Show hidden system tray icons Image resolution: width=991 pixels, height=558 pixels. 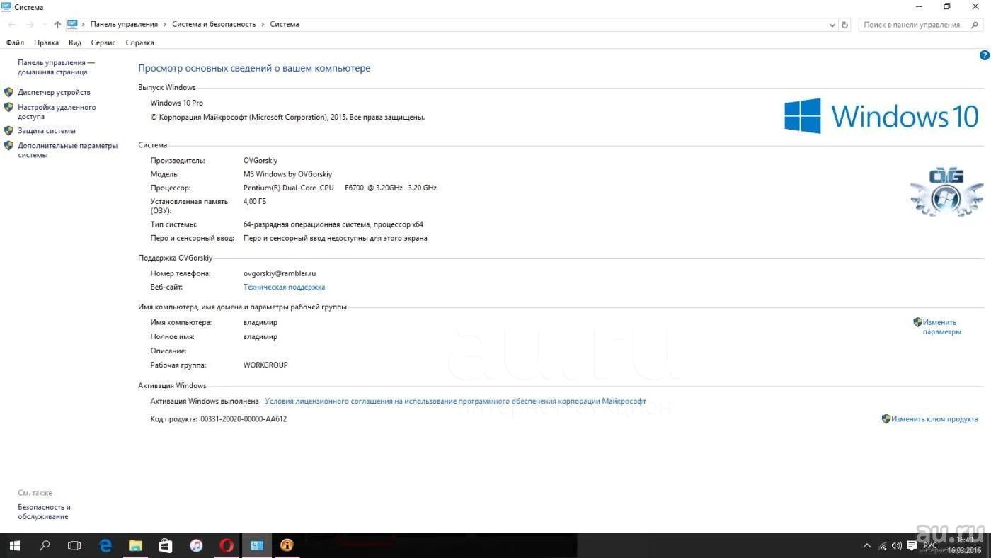coord(867,546)
